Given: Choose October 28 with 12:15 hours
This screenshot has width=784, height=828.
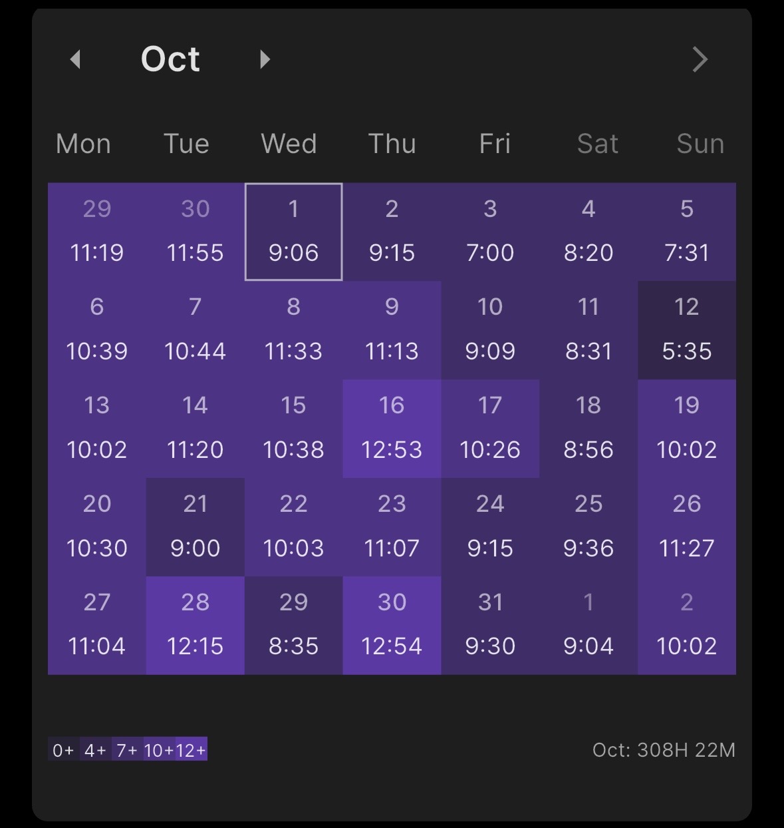Looking at the screenshot, I should click(x=195, y=625).
